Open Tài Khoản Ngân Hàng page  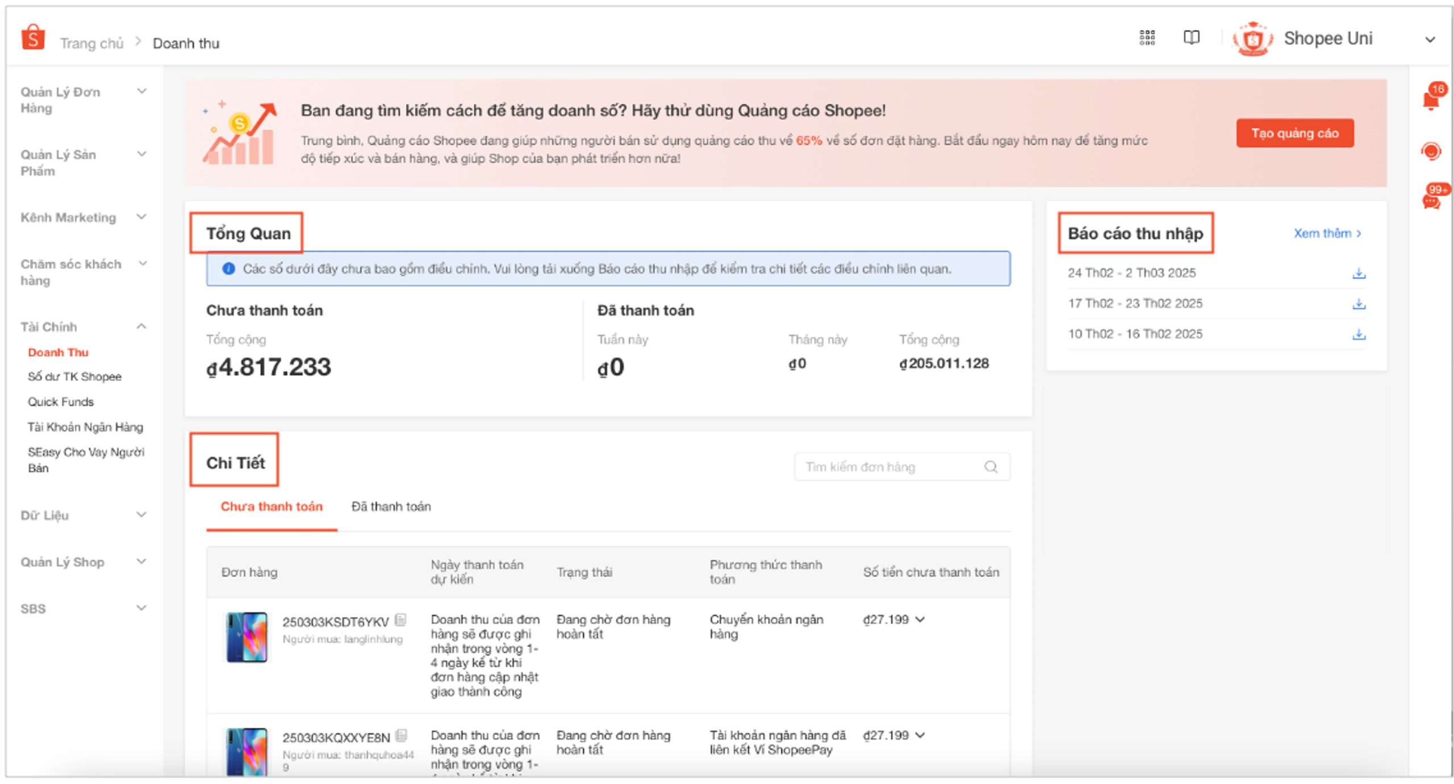click(85, 427)
